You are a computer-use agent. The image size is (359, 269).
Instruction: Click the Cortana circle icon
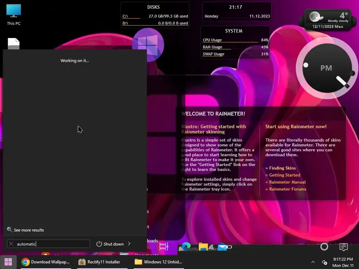324,247
